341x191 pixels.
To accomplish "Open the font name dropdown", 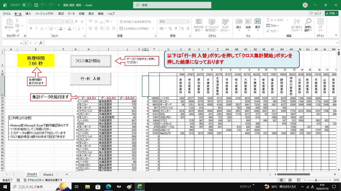I will (63, 21).
